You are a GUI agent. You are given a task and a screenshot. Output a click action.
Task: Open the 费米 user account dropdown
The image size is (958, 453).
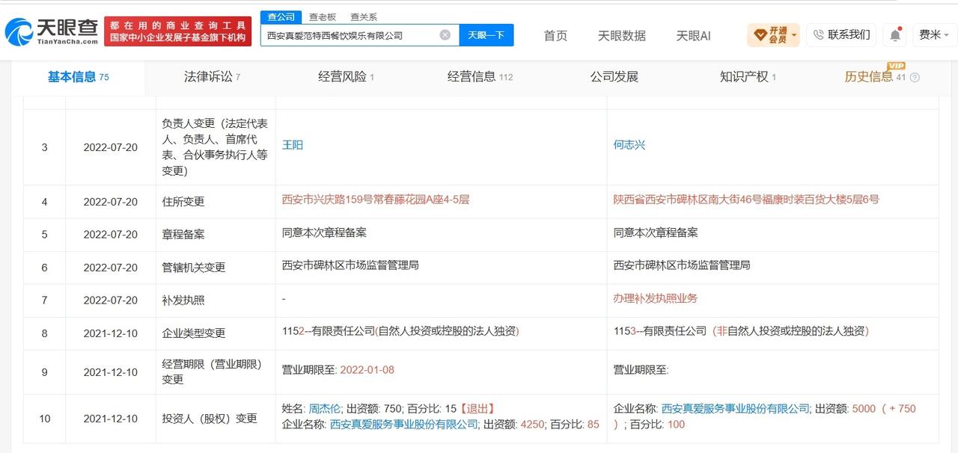(x=933, y=34)
